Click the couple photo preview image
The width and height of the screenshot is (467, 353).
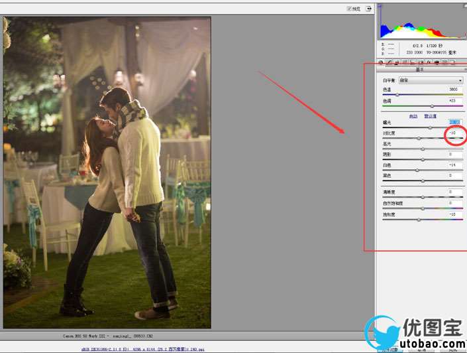pyautogui.click(x=107, y=173)
